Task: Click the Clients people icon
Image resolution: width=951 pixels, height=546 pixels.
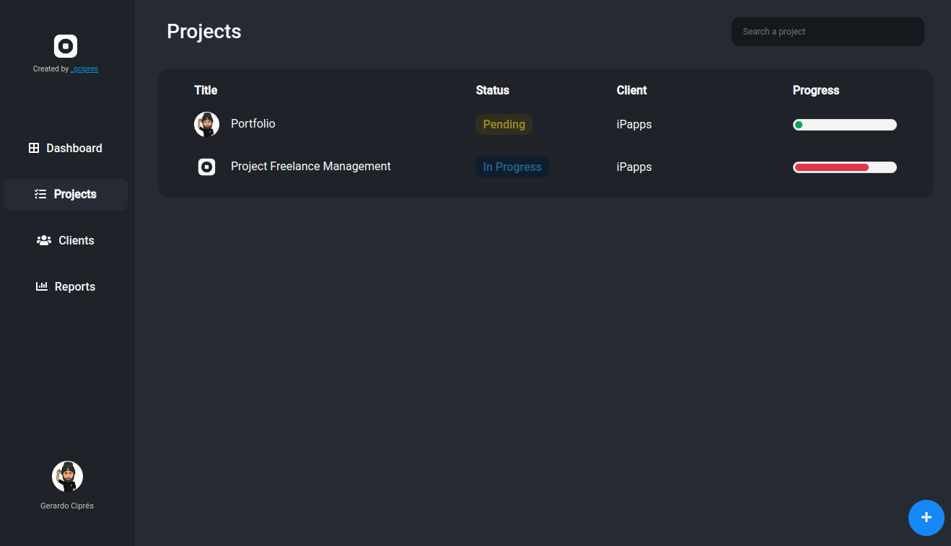Action: (44, 240)
